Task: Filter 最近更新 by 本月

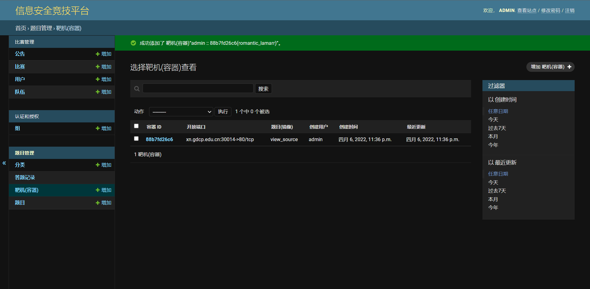Action: coord(493,199)
